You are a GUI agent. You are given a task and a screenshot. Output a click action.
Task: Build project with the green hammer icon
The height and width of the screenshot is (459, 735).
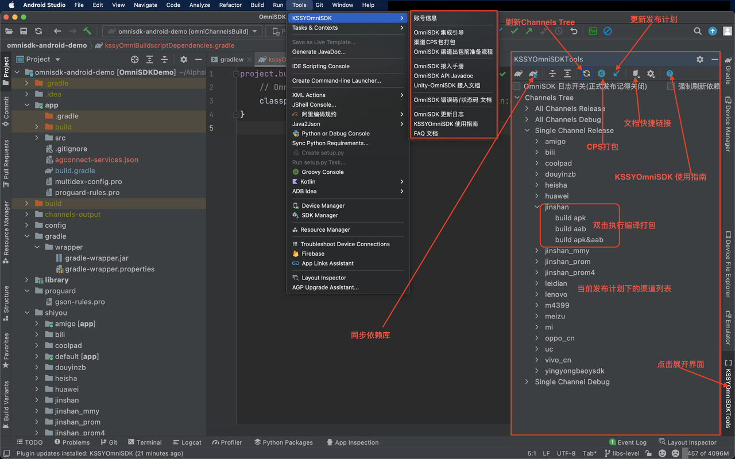pyautogui.click(x=87, y=31)
